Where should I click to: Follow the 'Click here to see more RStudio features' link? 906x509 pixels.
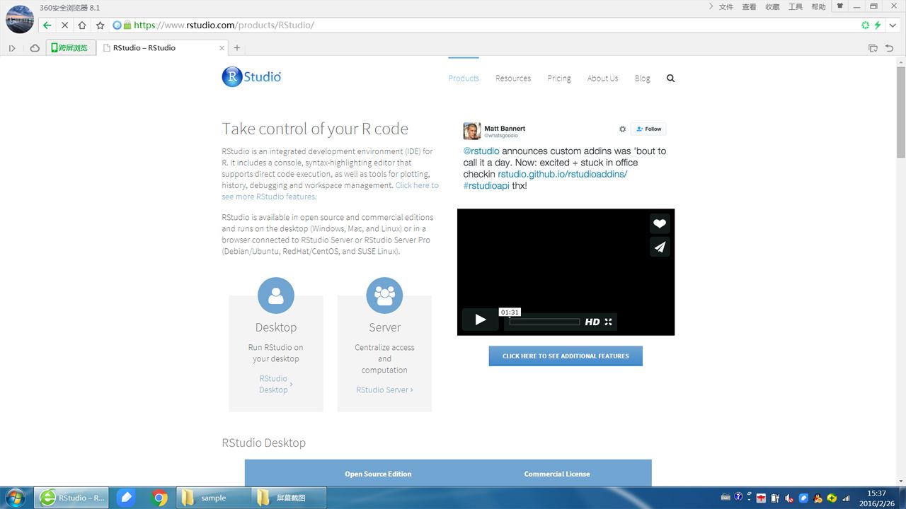coord(330,191)
